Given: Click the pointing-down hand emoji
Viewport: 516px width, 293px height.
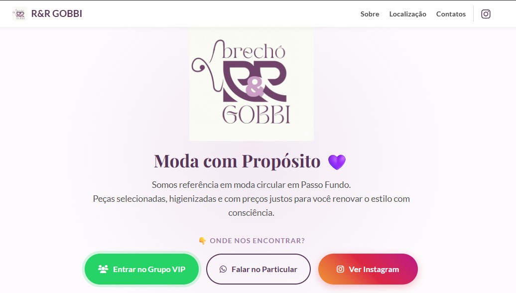Looking at the screenshot, I should 202,241.
